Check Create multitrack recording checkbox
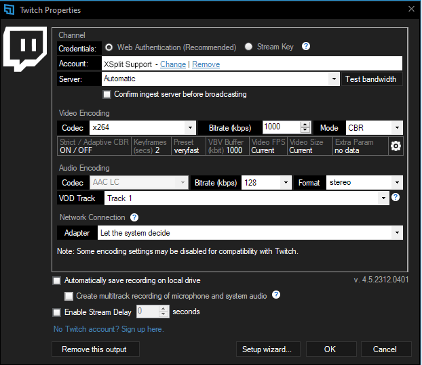Viewport: 422px width, 365px height. pos(69,296)
